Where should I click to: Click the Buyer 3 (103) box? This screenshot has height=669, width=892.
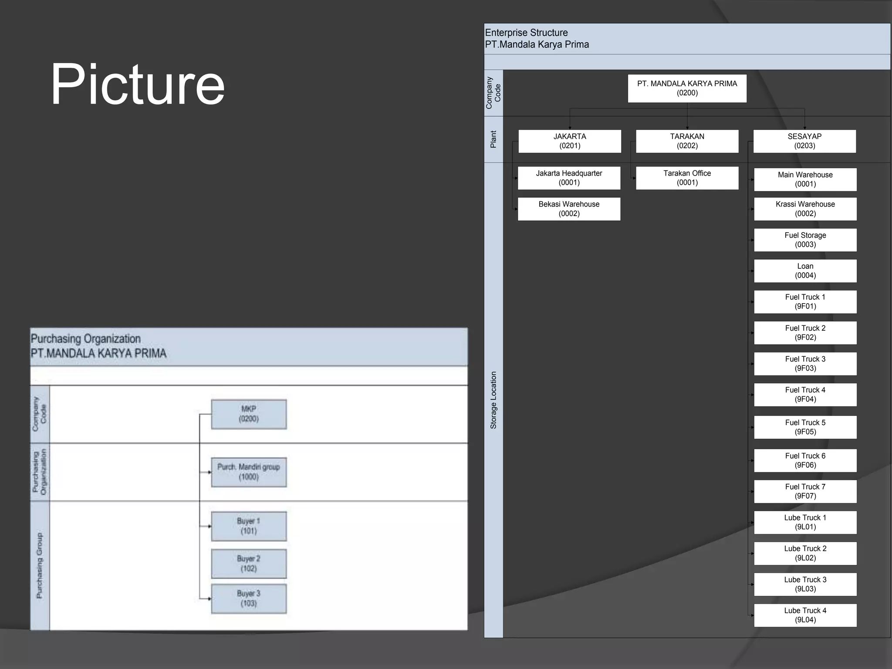249,598
